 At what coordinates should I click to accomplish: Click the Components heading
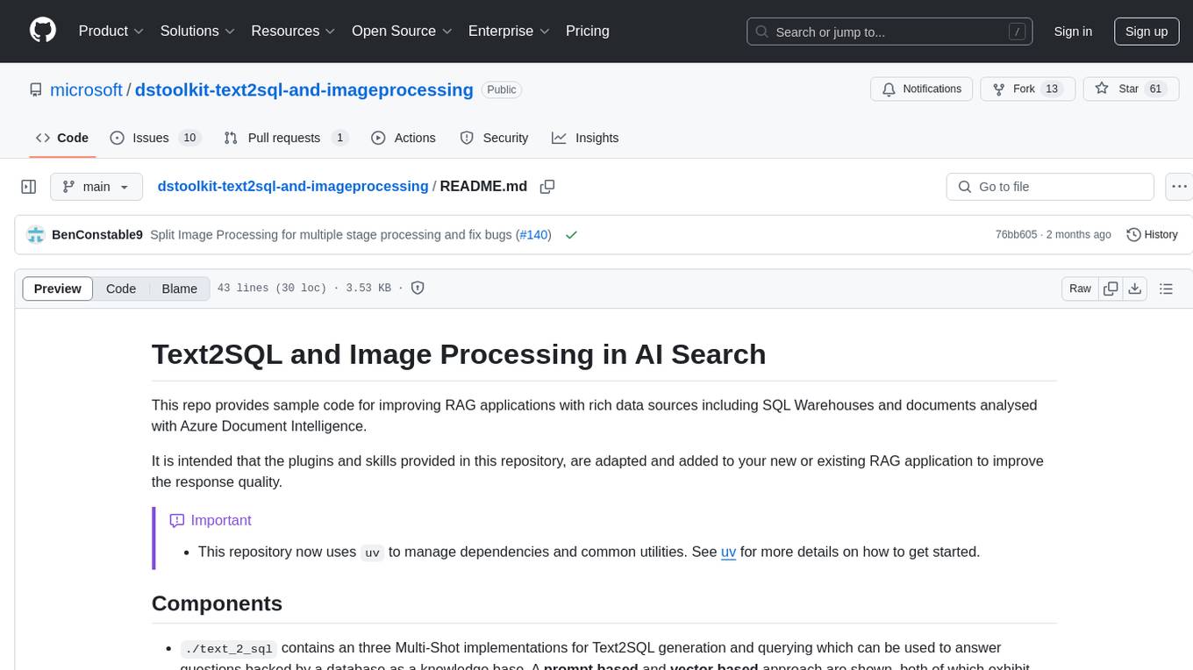pyautogui.click(x=217, y=603)
